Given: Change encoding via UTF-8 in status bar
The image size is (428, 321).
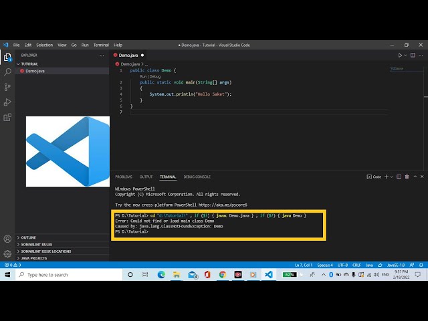Looking at the screenshot, I should 342,265.
